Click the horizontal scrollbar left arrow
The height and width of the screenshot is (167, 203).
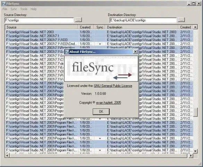click(x=7, y=156)
